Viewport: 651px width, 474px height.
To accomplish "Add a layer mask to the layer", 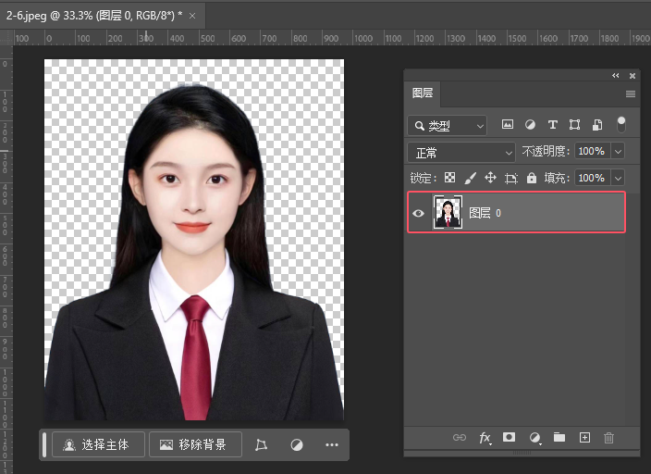I will [x=509, y=437].
